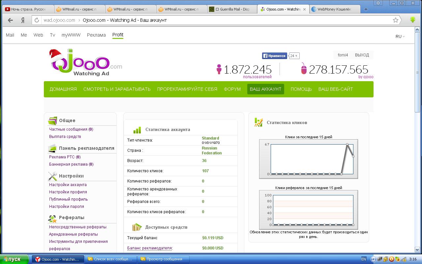Click the ВЫХОД logout link

[x=362, y=55]
